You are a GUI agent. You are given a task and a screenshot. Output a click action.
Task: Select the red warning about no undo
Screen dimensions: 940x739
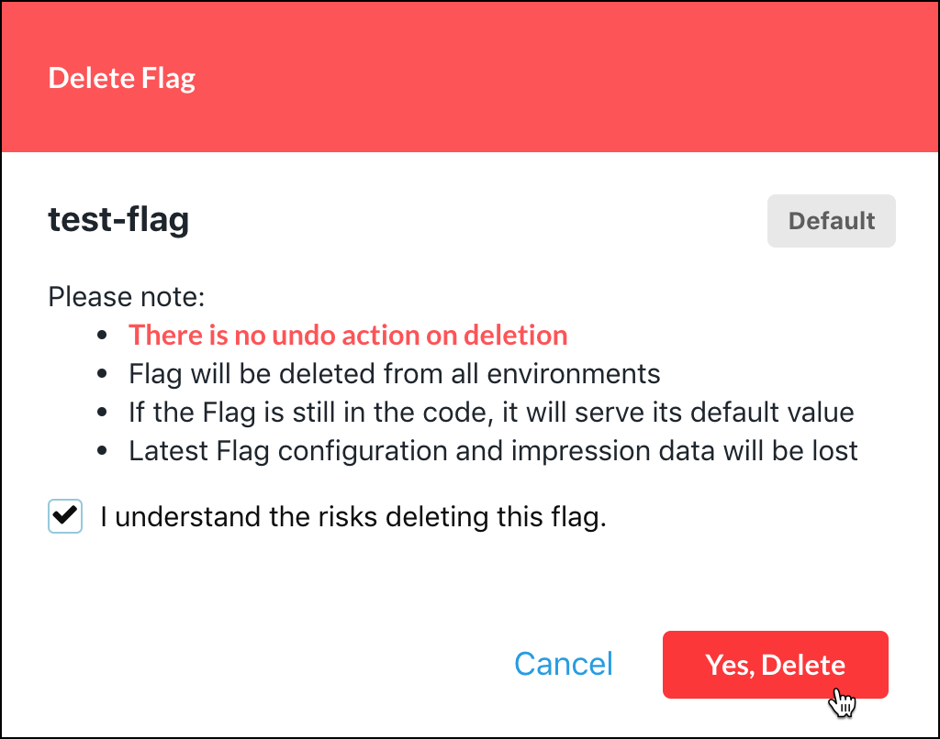coord(348,335)
